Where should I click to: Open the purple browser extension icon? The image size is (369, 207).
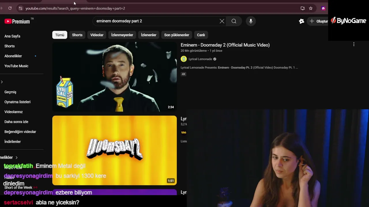coord(323,8)
